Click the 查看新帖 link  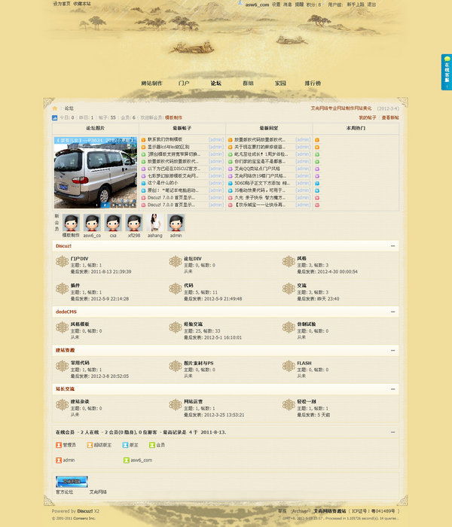[x=390, y=118]
